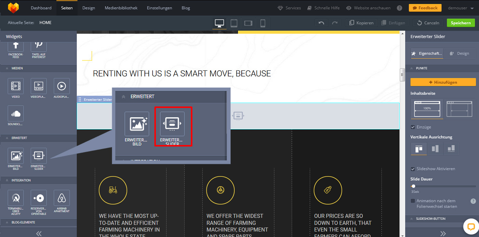Open the Design menu in top navigation
This screenshot has width=479, height=237.
(x=89, y=8)
